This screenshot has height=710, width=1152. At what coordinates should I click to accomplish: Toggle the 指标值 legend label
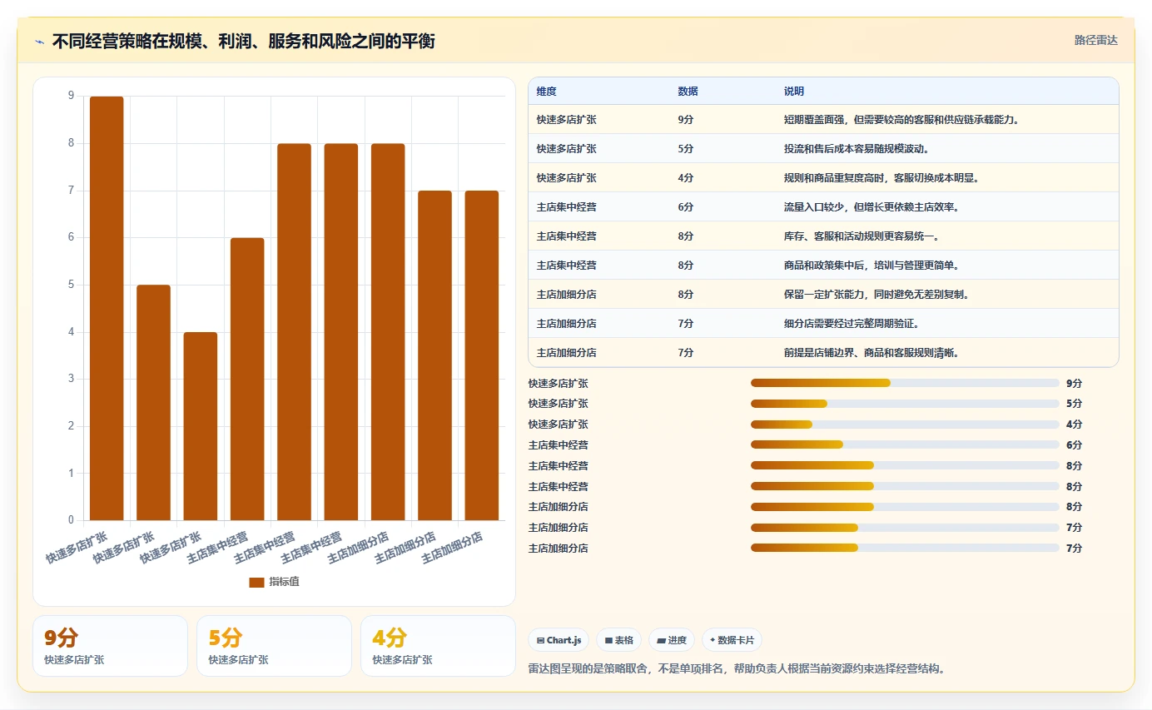click(x=284, y=582)
